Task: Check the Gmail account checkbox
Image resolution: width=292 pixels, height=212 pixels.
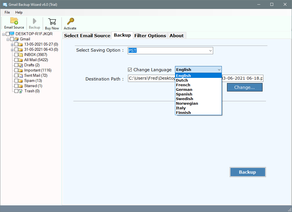Action: click(x=12, y=39)
